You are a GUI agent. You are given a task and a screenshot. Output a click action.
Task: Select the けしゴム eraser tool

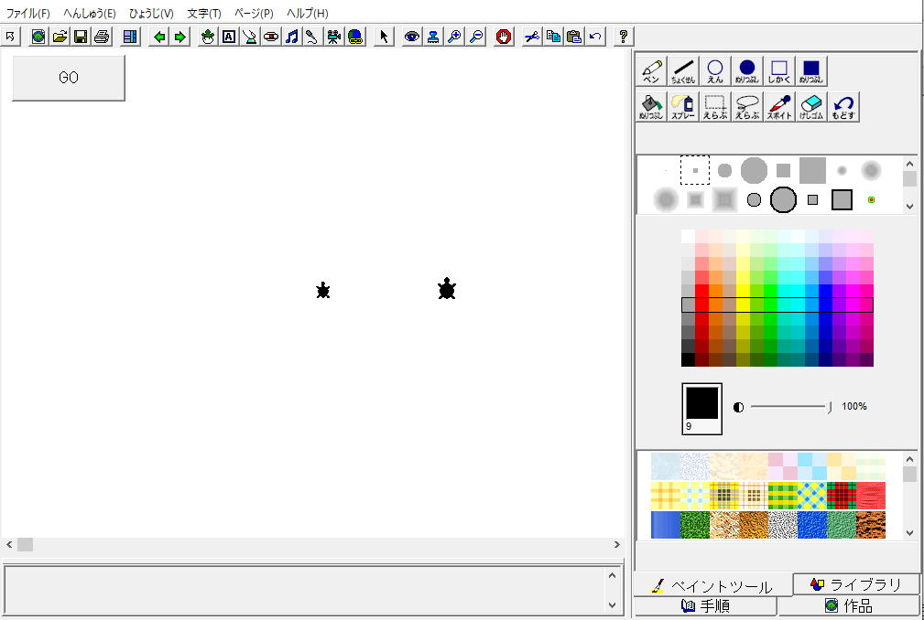point(811,107)
